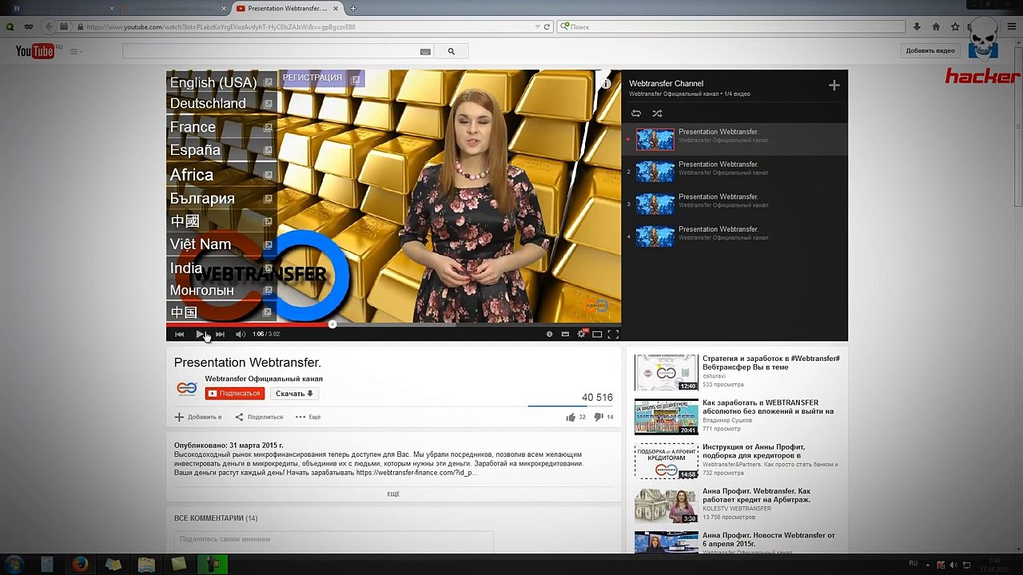Open the on-screen keyboard icon in search
The height and width of the screenshot is (575, 1023).
point(425,52)
